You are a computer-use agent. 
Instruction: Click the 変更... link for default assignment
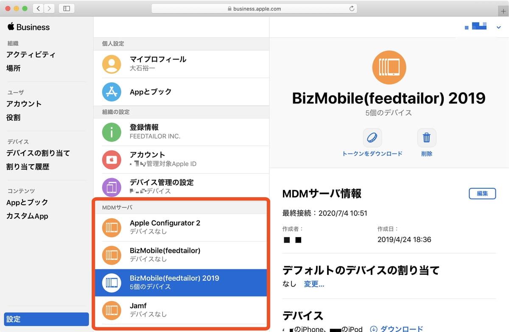pos(314,284)
